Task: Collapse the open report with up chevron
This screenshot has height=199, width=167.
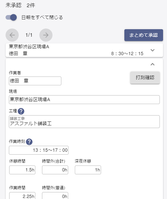Action: [x=153, y=64]
